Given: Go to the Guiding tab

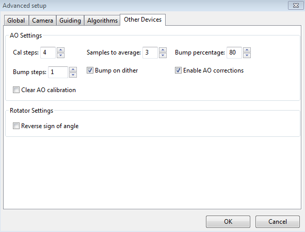Looking at the screenshot, I should (70, 21).
